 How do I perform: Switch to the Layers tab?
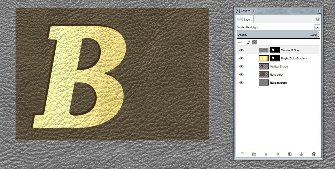[x=245, y=19]
